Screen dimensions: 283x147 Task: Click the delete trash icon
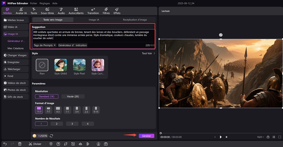pos(20,144)
